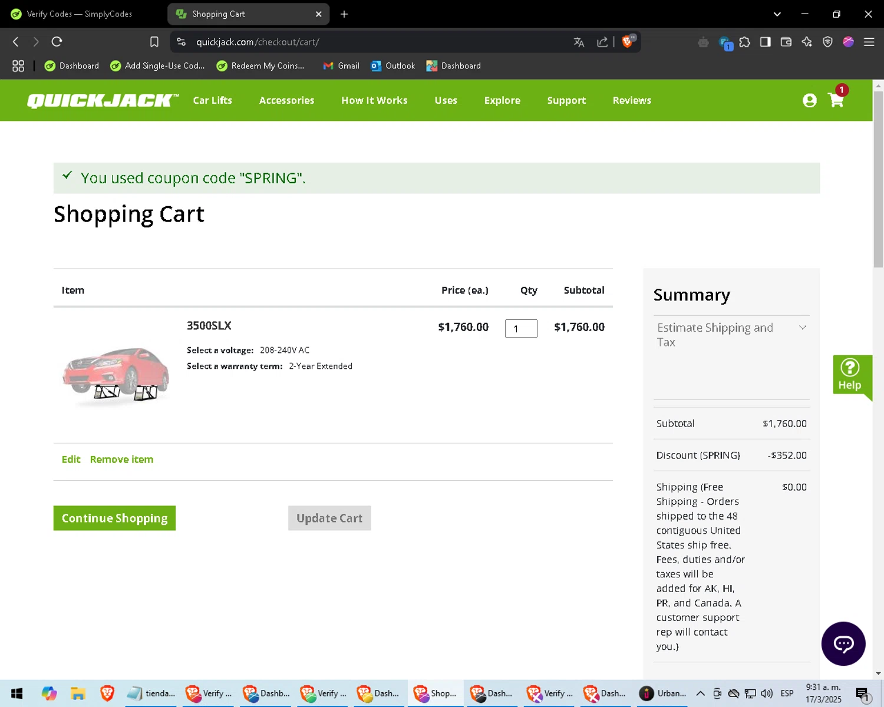Open Brave Shields lion icon
Image resolution: width=884 pixels, height=707 pixels.
click(628, 41)
